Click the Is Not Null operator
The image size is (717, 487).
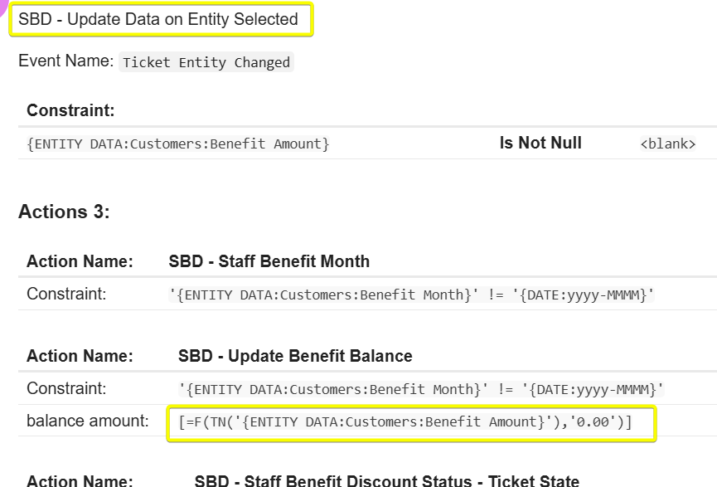coord(540,144)
